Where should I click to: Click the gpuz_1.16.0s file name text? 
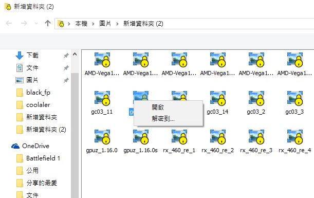pyautogui.click(x=141, y=150)
